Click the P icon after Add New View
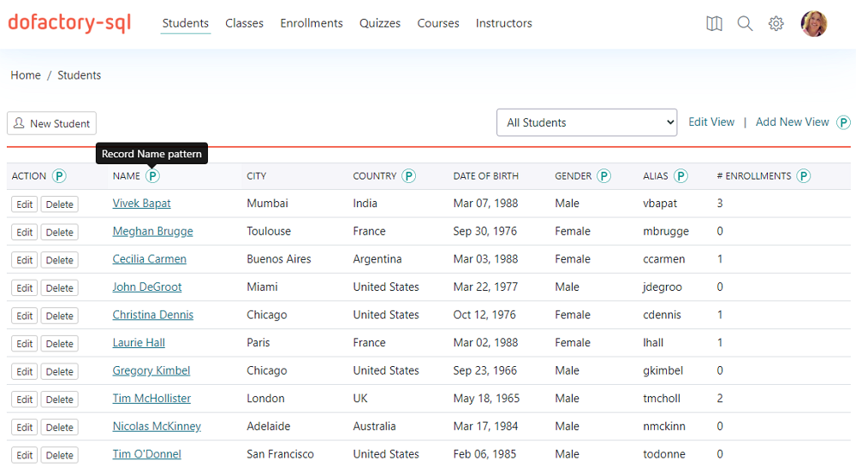Image resolution: width=856 pixels, height=467 pixels. click(843, 123)
